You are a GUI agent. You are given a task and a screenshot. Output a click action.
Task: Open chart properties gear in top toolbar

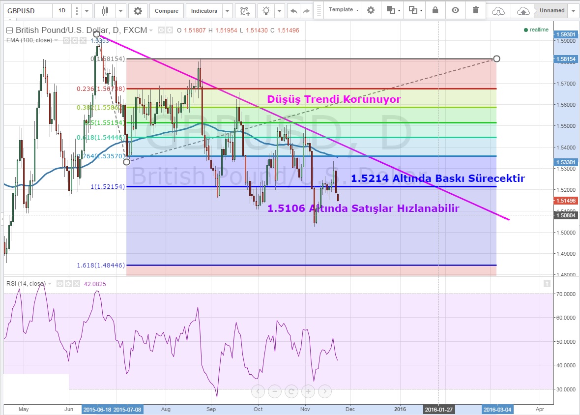tap(138, 11)
